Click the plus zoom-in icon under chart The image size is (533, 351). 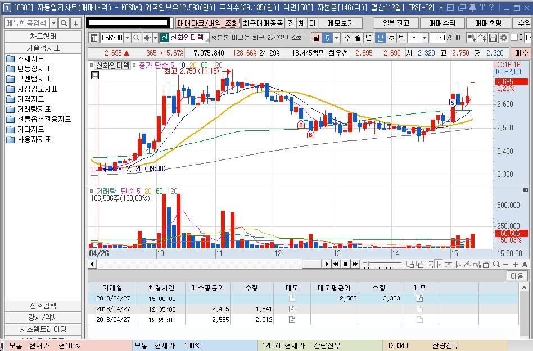516,265
